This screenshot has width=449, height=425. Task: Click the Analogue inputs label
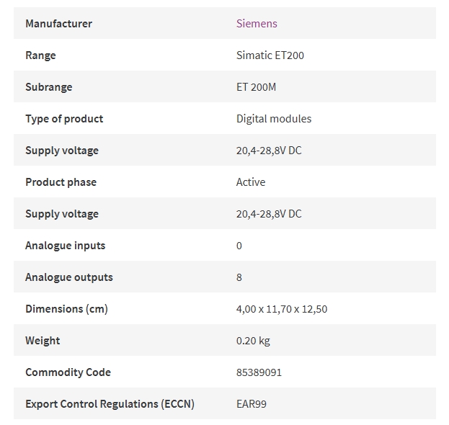pos(66,246)
